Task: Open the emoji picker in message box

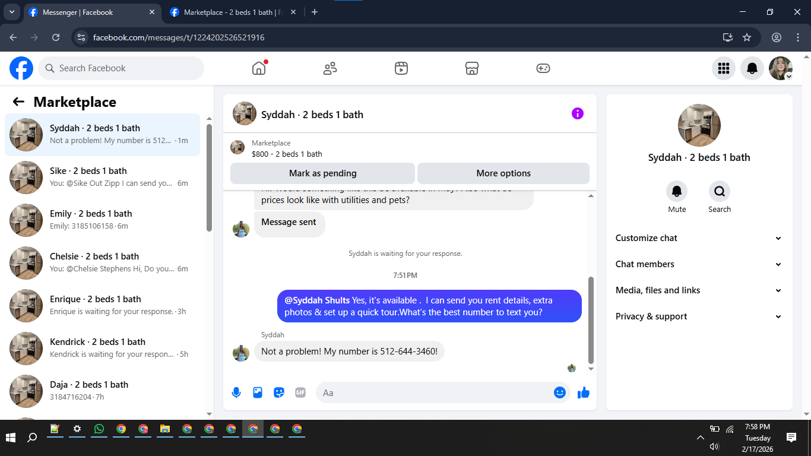Action: pyautogui.click(x=560, y=392)
